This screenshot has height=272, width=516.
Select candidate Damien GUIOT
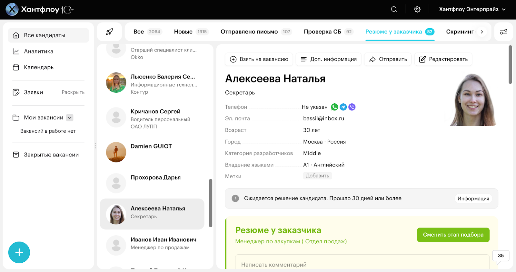pyautogui.click(x=152, y=152)
